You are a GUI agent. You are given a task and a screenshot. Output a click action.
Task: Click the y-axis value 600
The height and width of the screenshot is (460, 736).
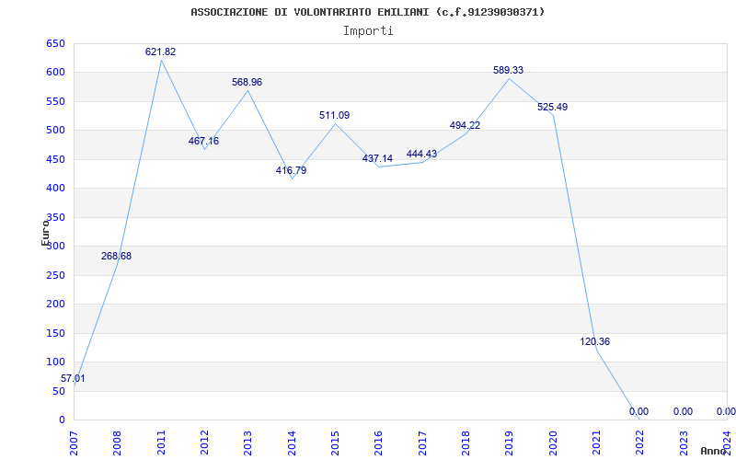(55, 73)
